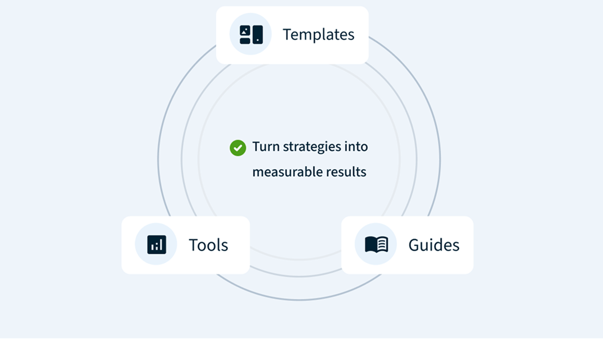Open the Templates text label
The width and height of the screenshot is (603, 339).
click(x=318, y=35)
